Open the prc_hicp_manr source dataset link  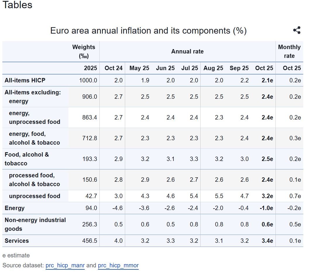click(65, 266)
